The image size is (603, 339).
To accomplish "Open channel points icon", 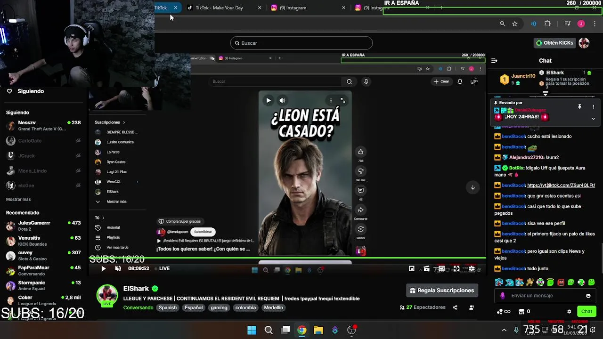I will point(504,312).
